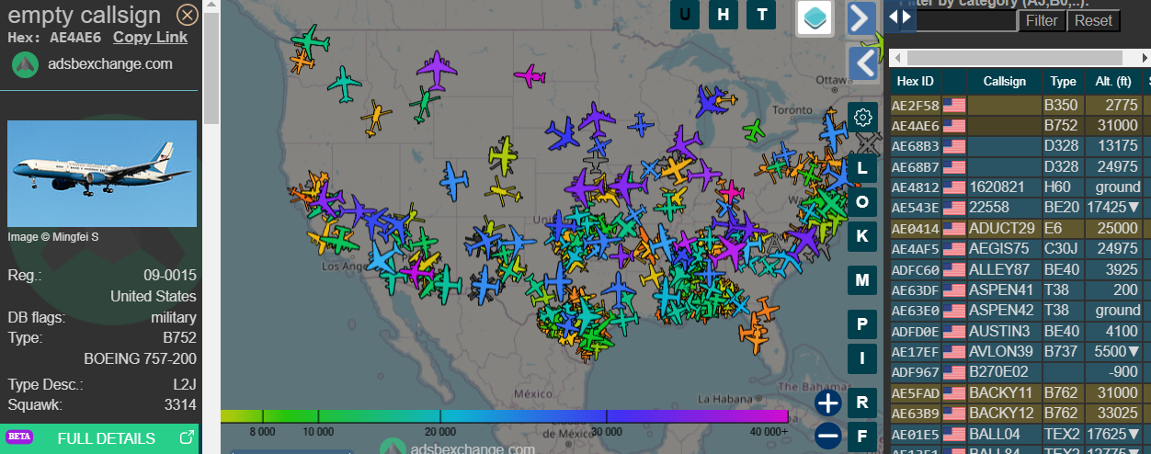
Task: Toggle the I map button
Action: tap(862, 358)
